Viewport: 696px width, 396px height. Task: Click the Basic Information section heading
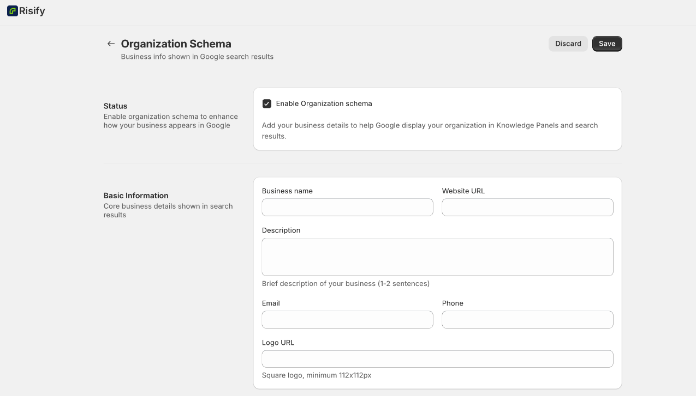136,196
